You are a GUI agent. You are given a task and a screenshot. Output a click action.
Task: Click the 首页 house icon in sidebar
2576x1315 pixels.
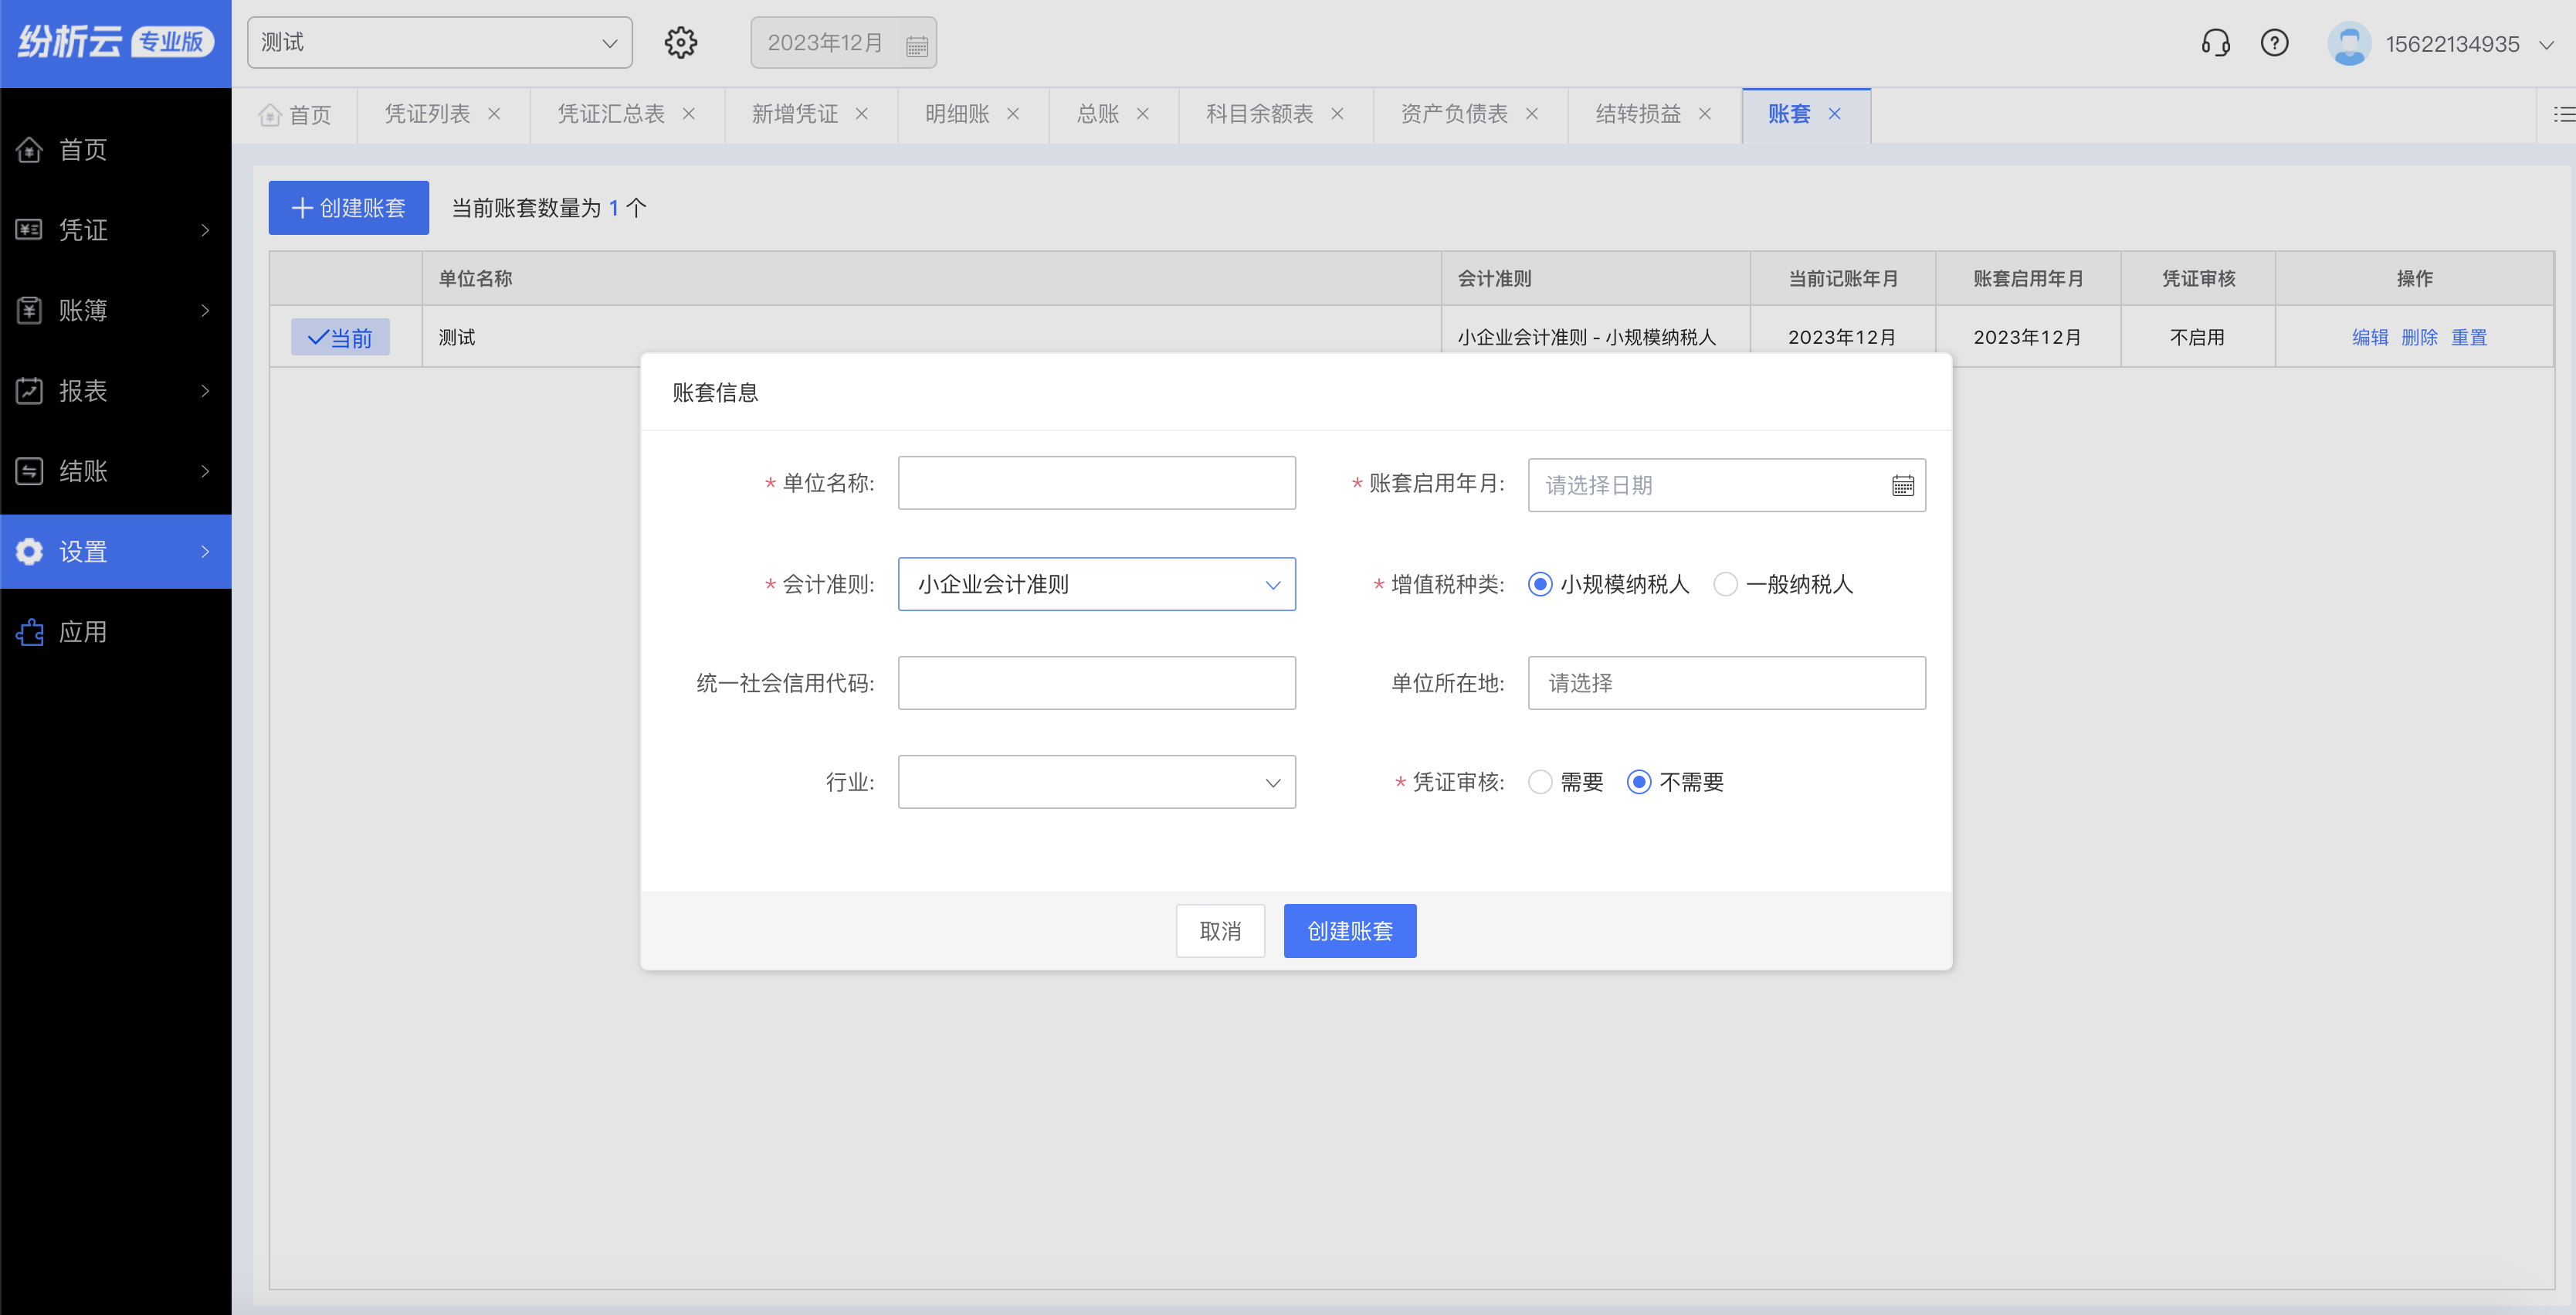(x=29, y=149)
